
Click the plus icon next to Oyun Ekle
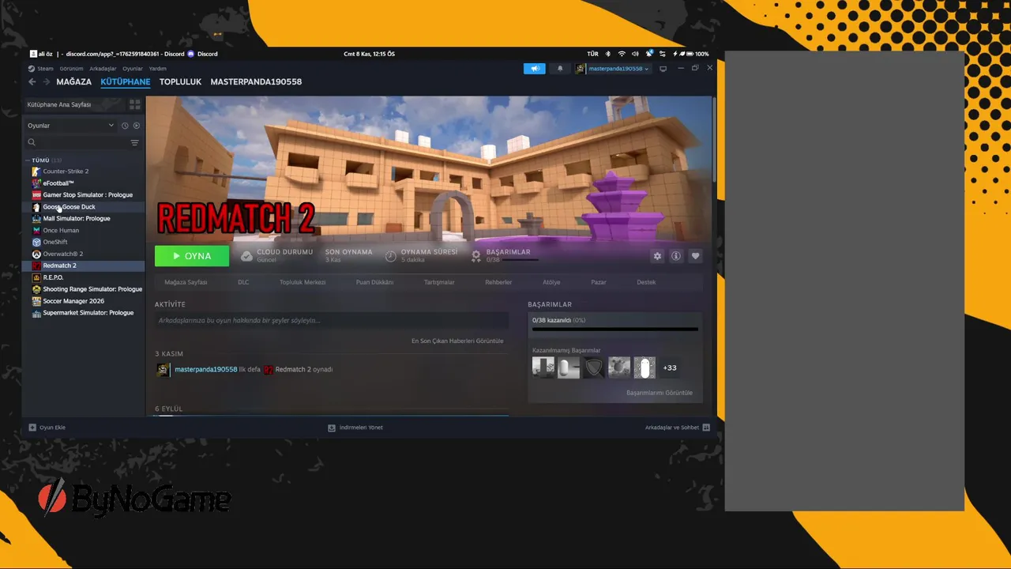[32, 428]
